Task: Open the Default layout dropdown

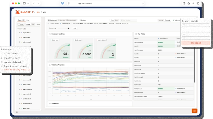Action: 83,20
